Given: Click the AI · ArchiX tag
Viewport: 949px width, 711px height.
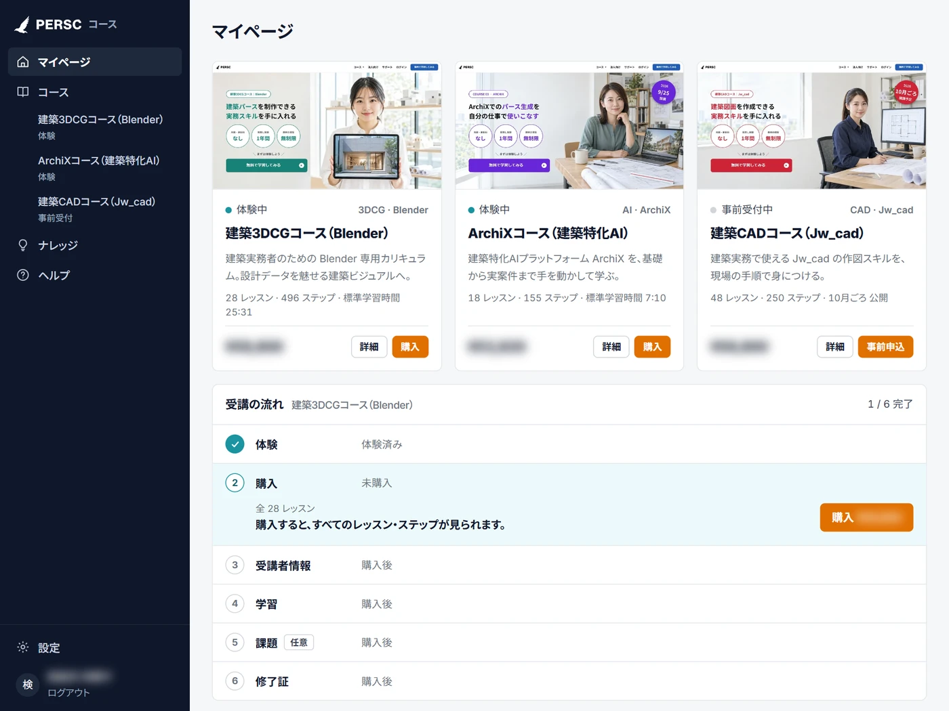Looking at the screenshot, I should (647, 210).
